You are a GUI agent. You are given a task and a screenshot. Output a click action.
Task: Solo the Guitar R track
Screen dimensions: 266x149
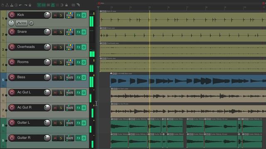61,138
